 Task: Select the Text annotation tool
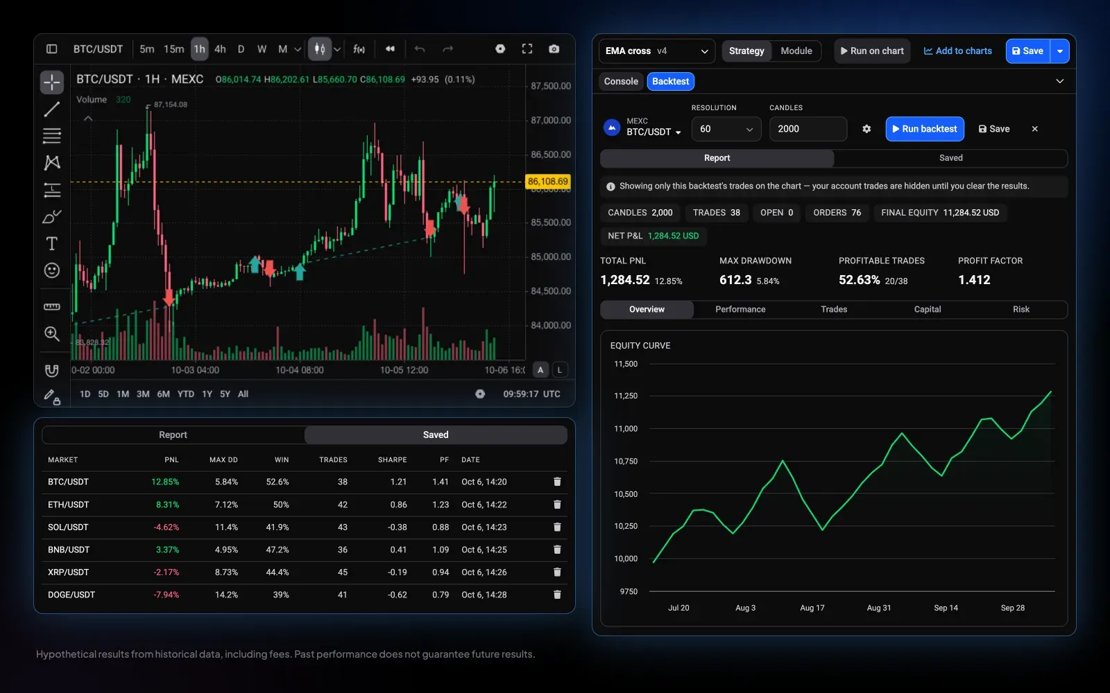(x=52, y=243)
